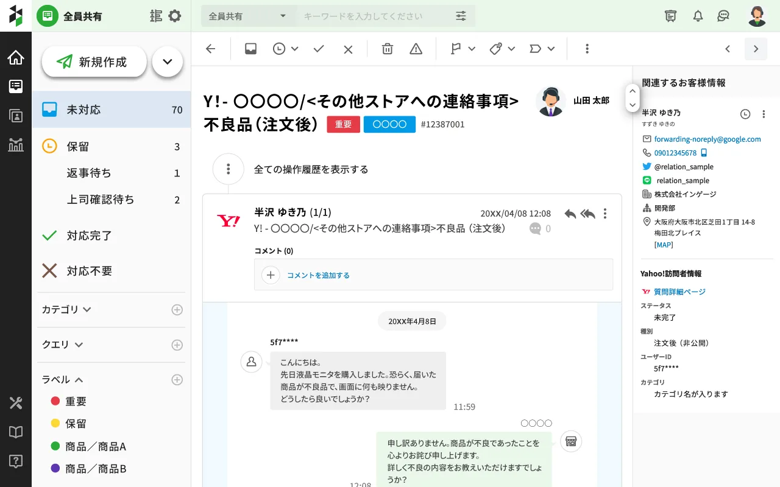Image resolution: width=780 pixels, height=487 pixels.
Task: Select the purple 商品／商品B label
Action: 88,469
